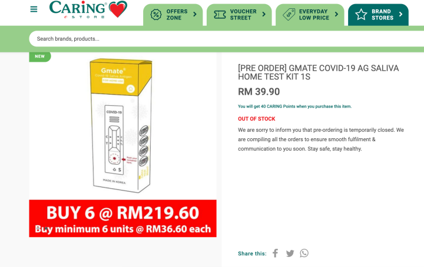Screen dimensions: 424x267
Task: Click the Gmate test kit product image
Action: 121,125
